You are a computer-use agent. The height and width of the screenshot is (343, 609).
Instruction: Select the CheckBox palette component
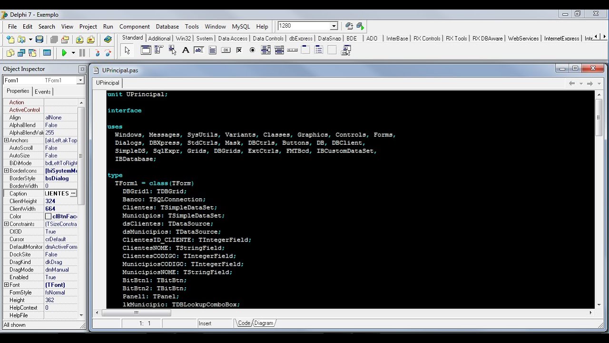pyautogui.click(x=239, y=50)
